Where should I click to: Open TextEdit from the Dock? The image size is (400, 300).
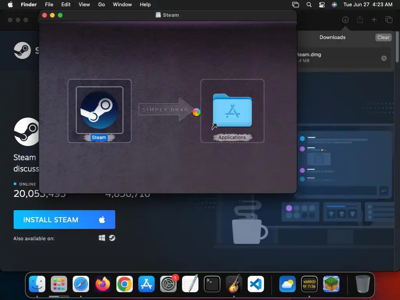(x=190, y=284)
